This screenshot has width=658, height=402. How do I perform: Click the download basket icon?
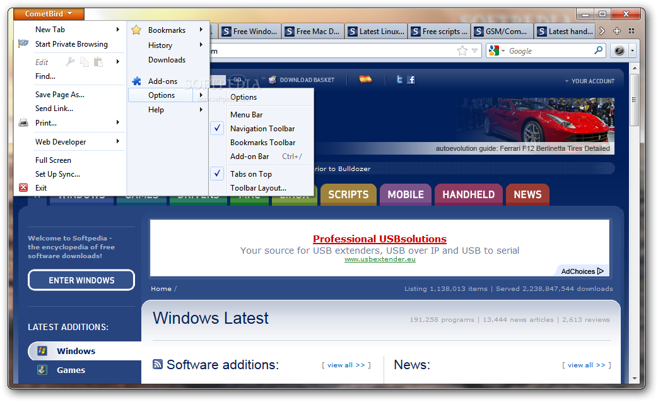click(x=273, y=80)
